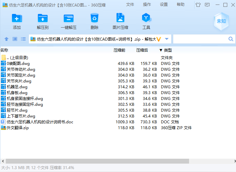
Task: Click the 机器足.dwg file name
Action: (x=17, y=87)
